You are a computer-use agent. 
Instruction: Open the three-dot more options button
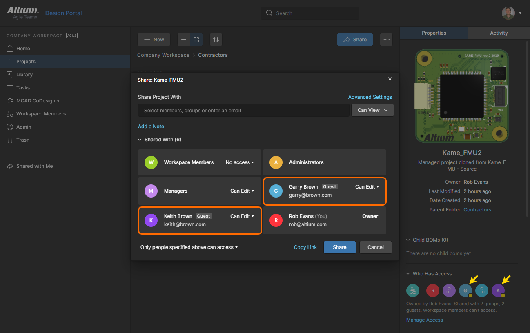386,40
